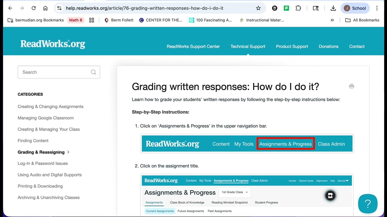Click the browser forward arrow

point(22,8)
